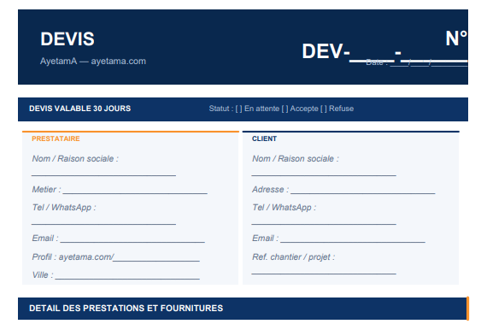Click the 'Adresse' blank line
Viewport: 481px width, 324px height.
pos(363,193)
